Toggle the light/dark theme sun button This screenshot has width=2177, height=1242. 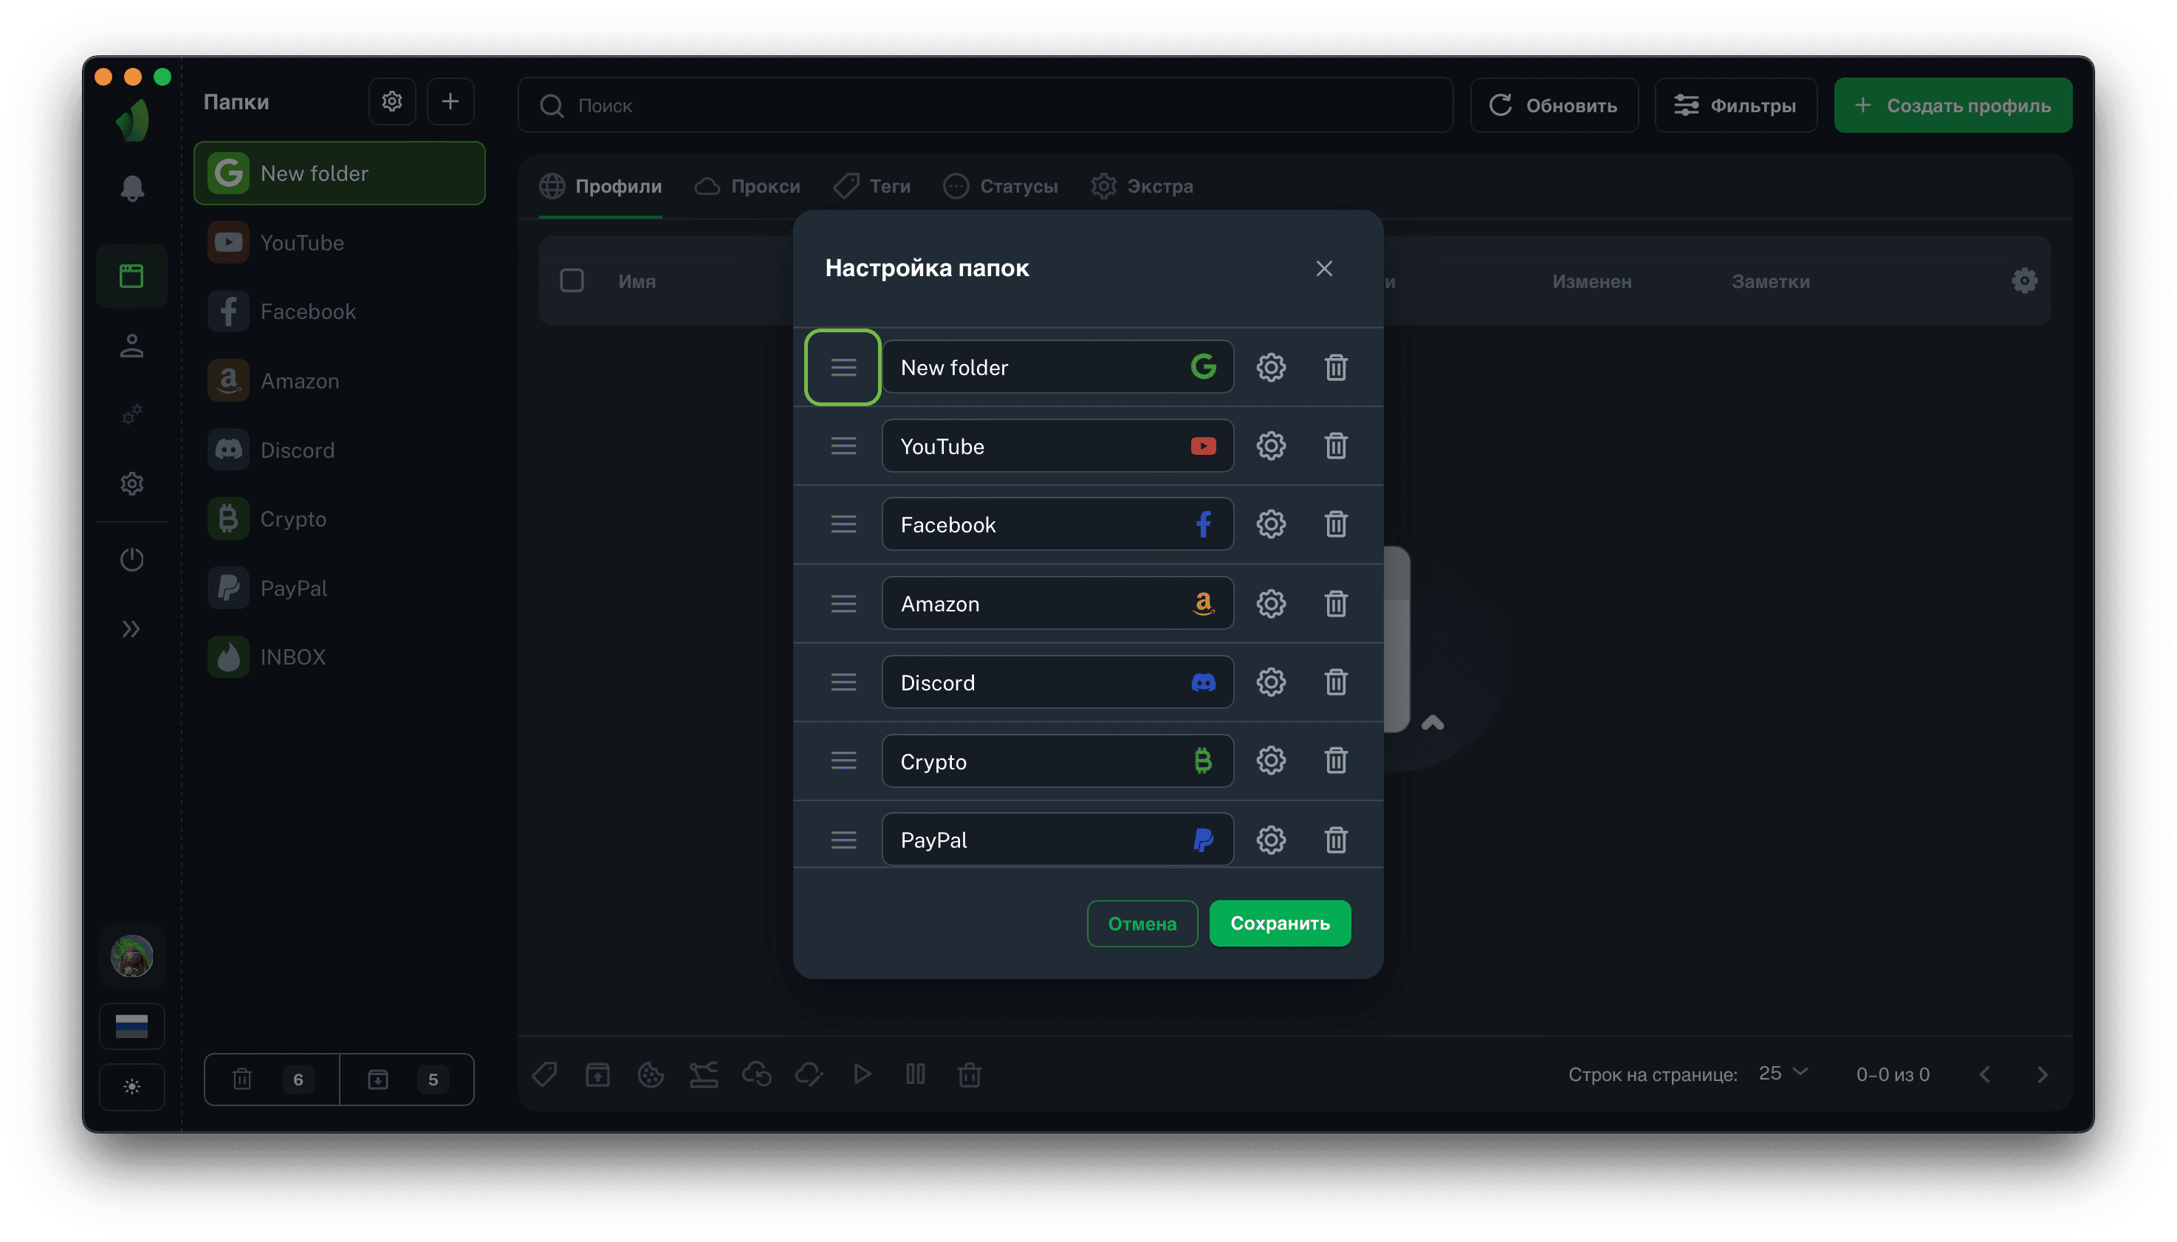[x=131, y=1087]
